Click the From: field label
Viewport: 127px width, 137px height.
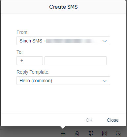(22, 32)
